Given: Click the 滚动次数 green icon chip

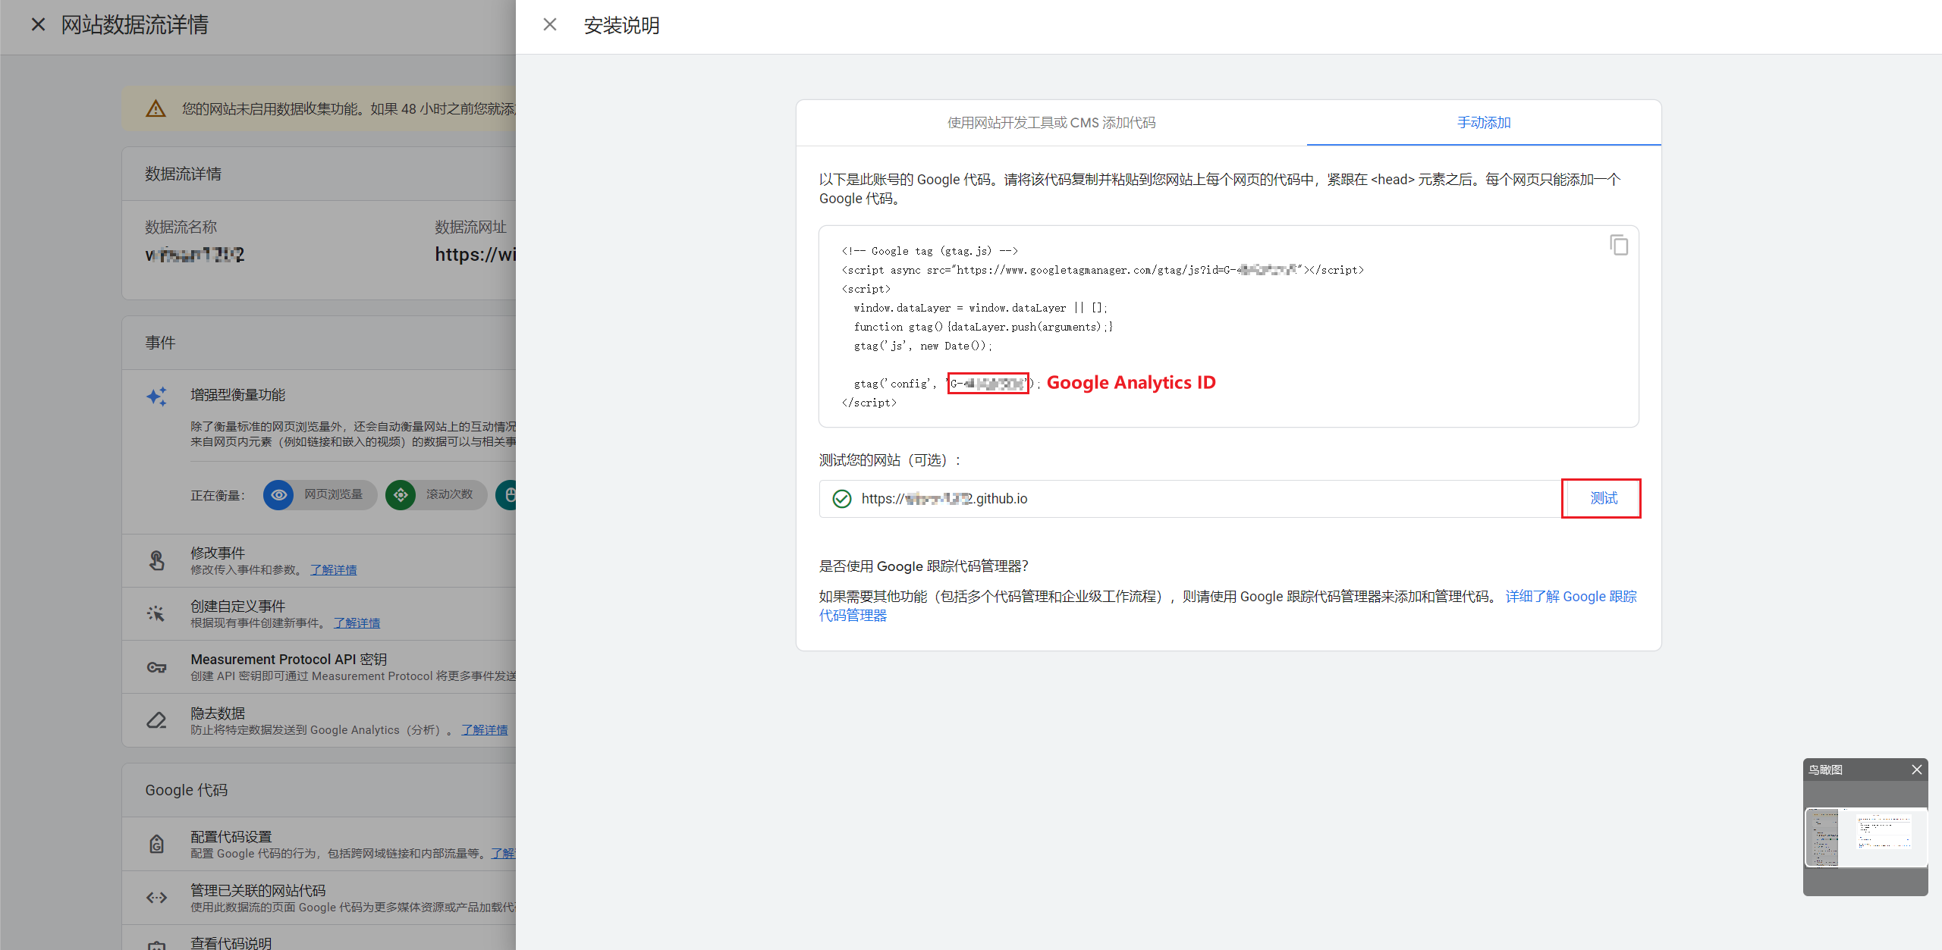Looking at the screenshot, I should pyautogui.click(x=401, y=495).
